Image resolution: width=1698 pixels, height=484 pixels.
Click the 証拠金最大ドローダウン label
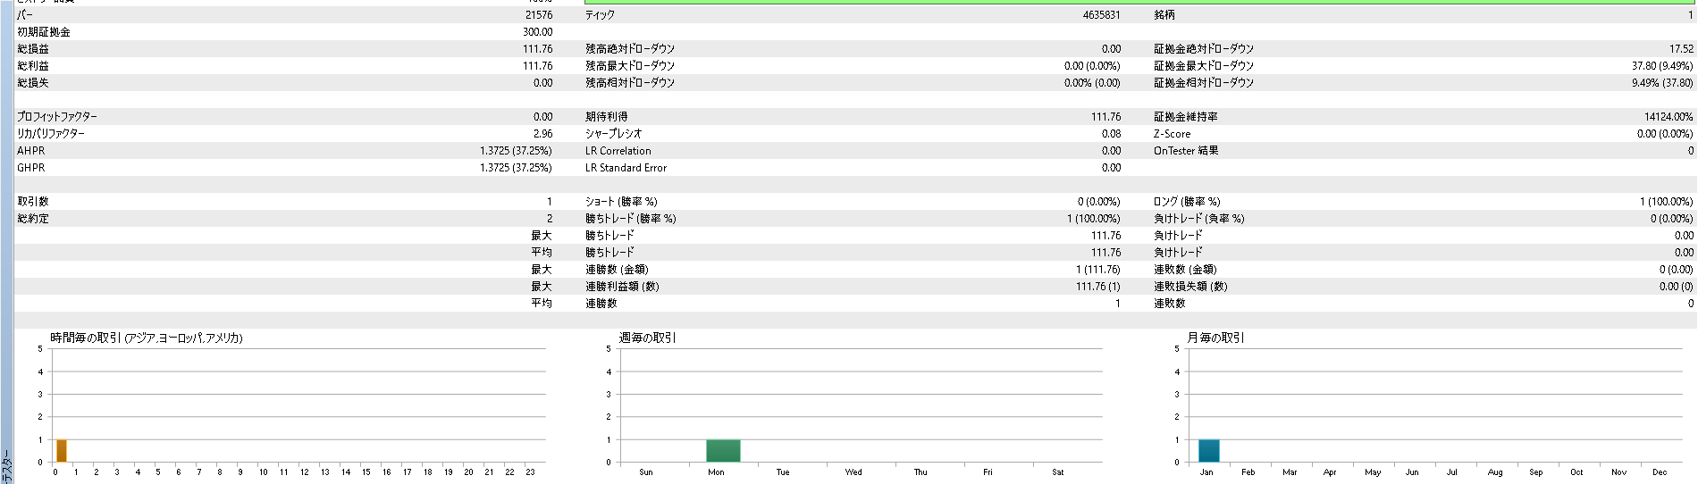(1204, 66)
